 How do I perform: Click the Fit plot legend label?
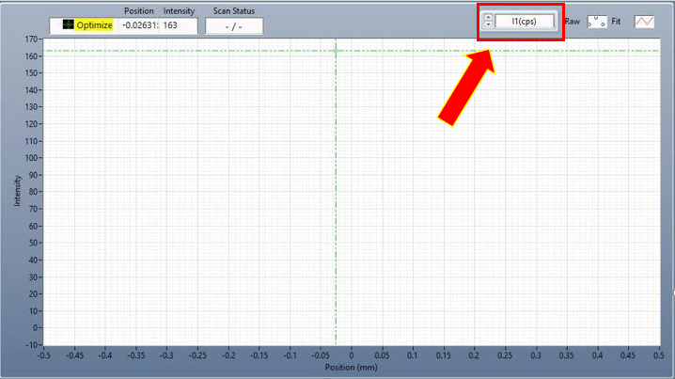(616, 22)
